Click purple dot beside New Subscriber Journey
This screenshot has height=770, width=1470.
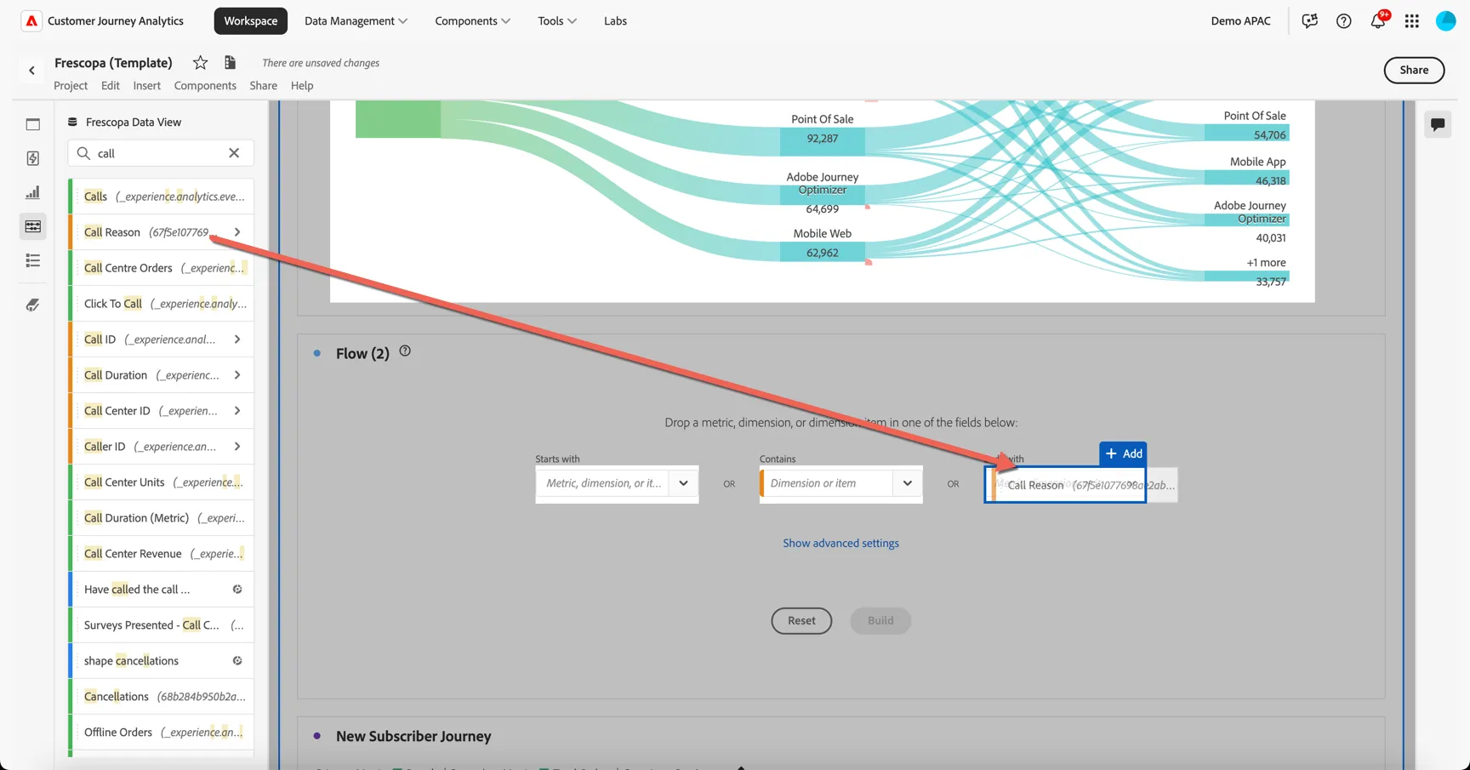coord(317,736)
